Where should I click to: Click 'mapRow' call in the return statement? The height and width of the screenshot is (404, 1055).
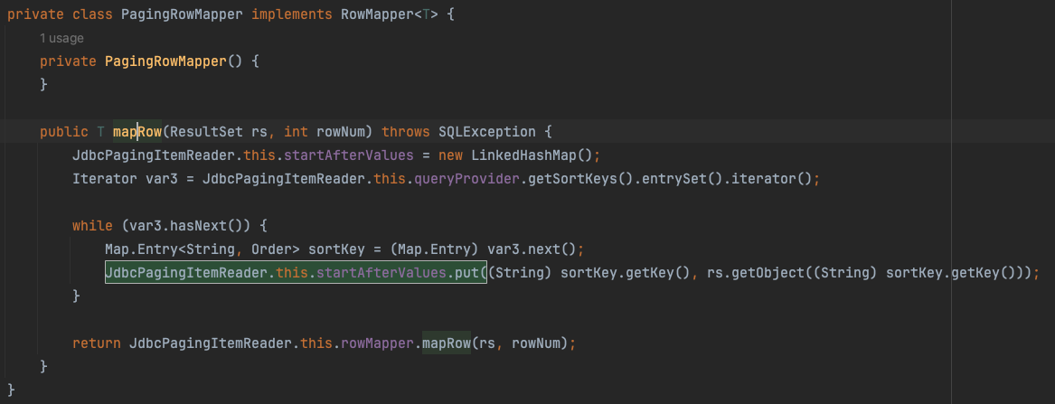point(446,343)
